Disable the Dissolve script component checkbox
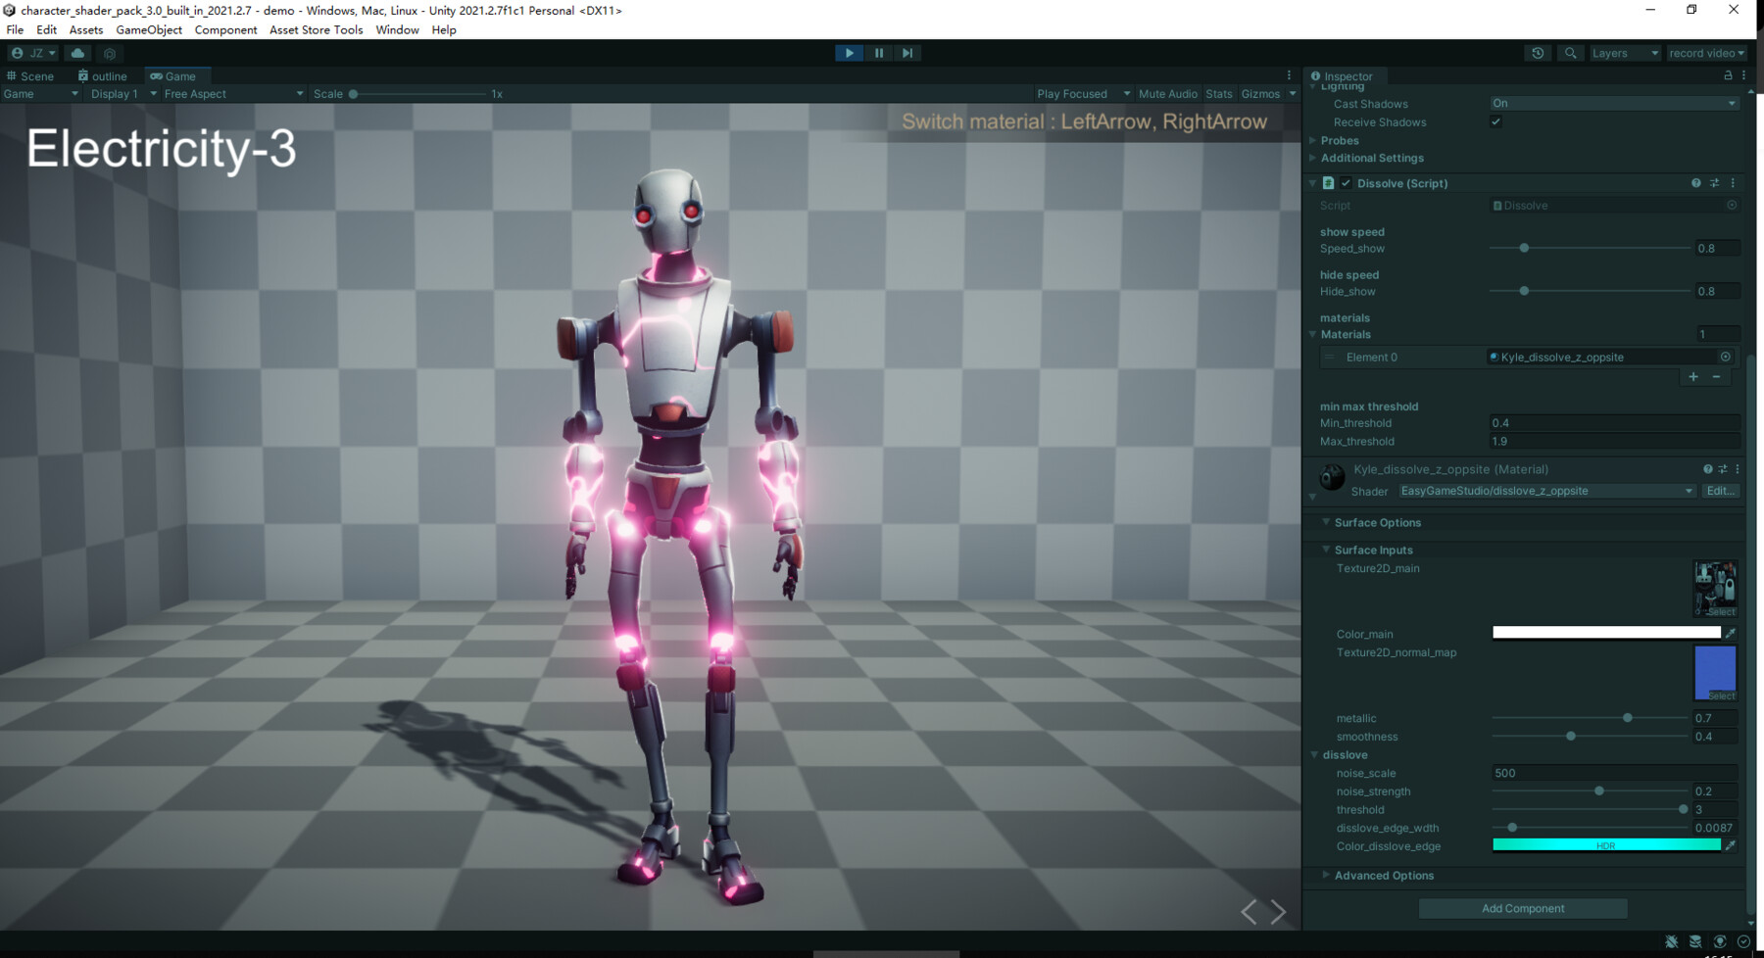1764x958 pixels. [1346, 183]
